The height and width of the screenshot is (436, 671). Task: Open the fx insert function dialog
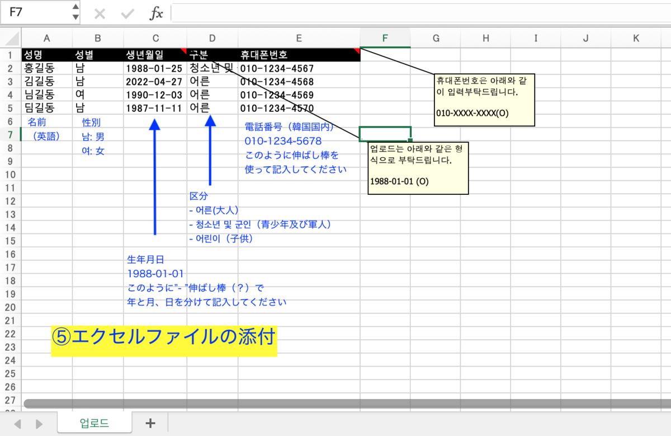click(156, 13)
